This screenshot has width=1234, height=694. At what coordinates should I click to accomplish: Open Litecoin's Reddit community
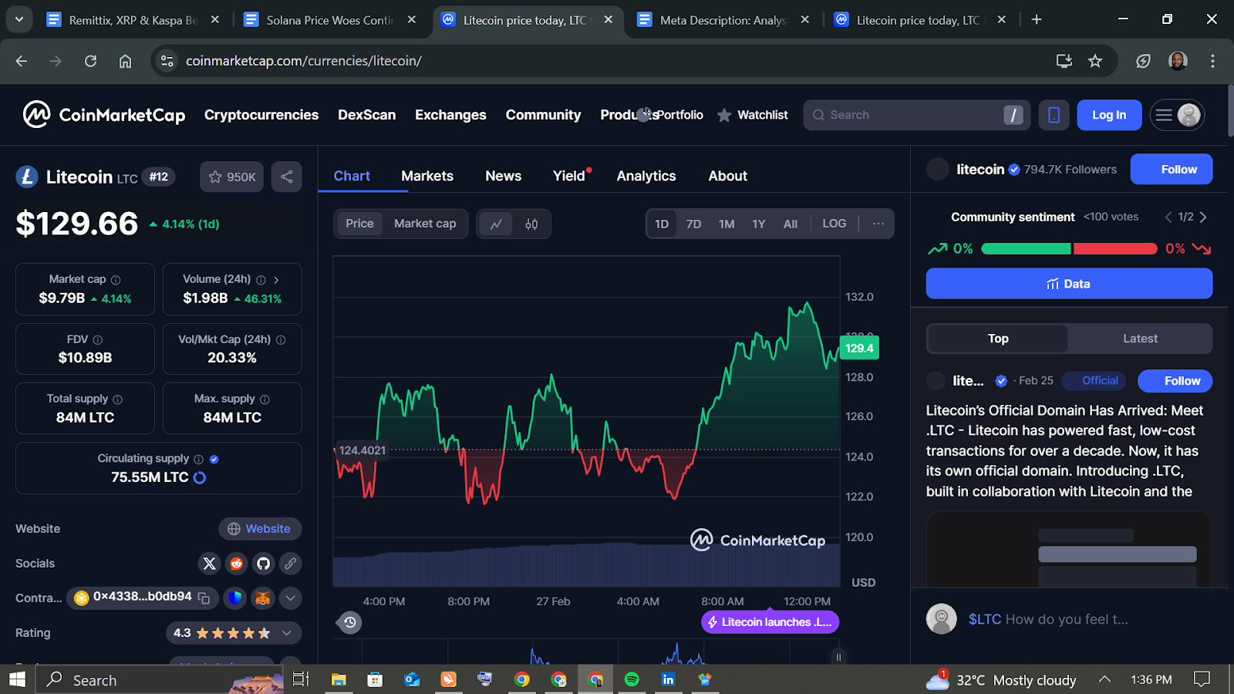click(237, 564)
